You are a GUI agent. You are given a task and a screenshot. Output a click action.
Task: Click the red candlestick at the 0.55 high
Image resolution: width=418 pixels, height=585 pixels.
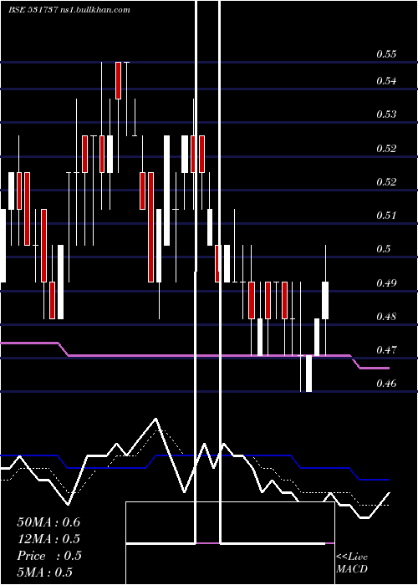click(118, 80)
